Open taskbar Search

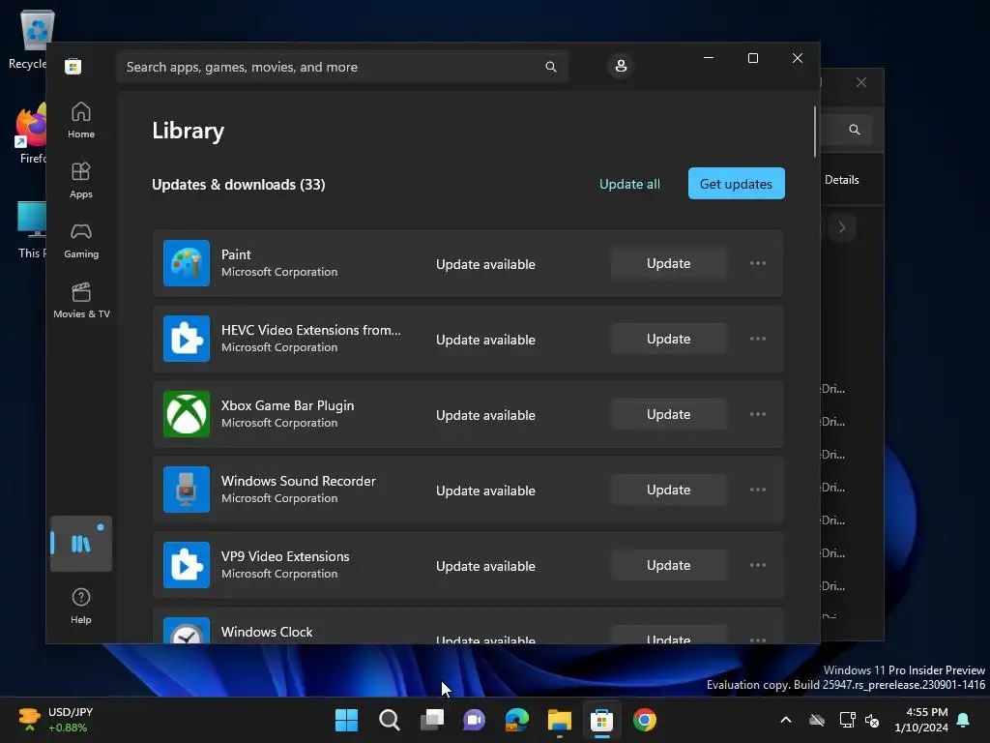point(389,720)
